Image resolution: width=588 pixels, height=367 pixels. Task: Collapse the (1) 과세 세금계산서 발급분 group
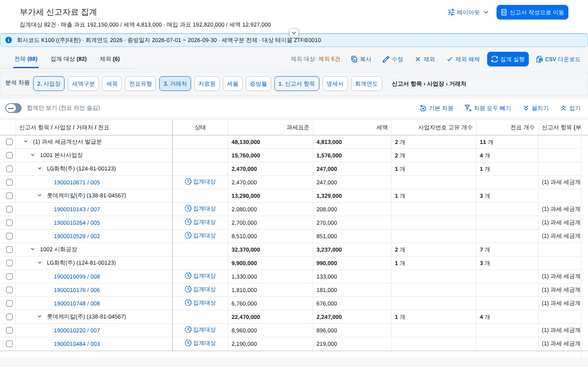point(26,141)
